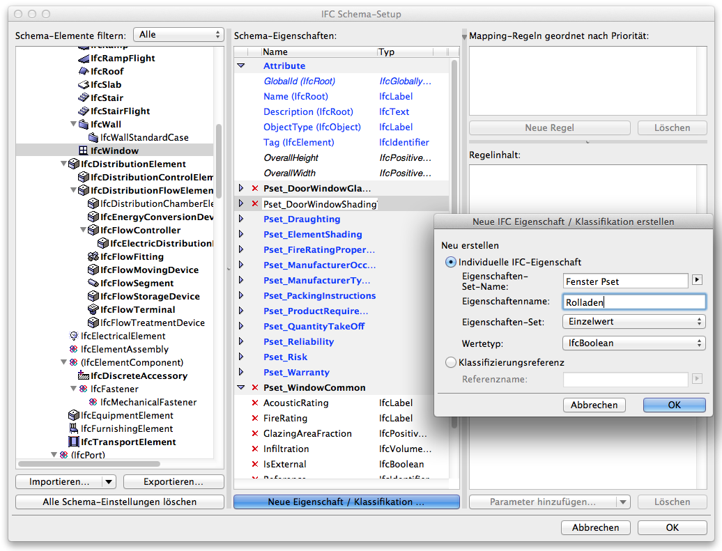Select the Pset_Warranty list entry
The image size is (722, 551).
(x=297, y=372)
